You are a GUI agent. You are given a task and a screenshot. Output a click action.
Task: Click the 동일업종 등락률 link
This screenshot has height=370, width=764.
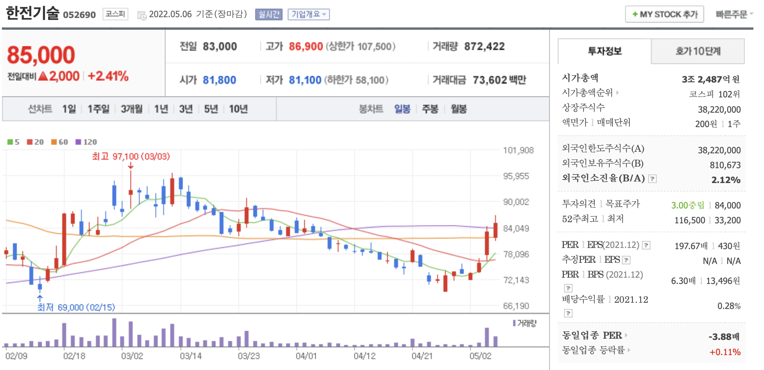(593, 350)
